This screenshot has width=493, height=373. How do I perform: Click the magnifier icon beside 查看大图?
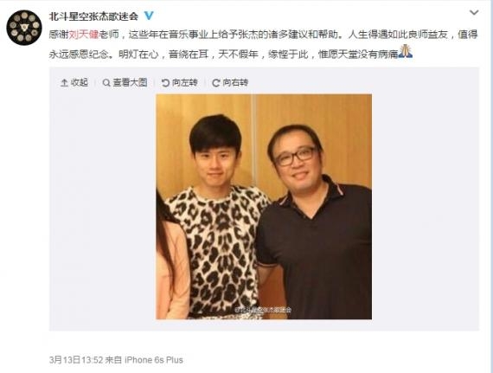(x=106, y=83)
